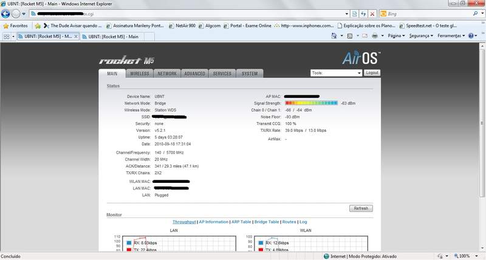Open the NetAir 900 favorite
The height and width of the screenshot is (260, 486).
pyautogui.click(x=182, y=26)
